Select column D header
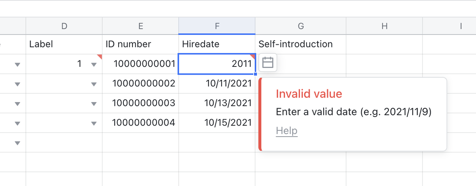476x186 pixels. point(64,26)
